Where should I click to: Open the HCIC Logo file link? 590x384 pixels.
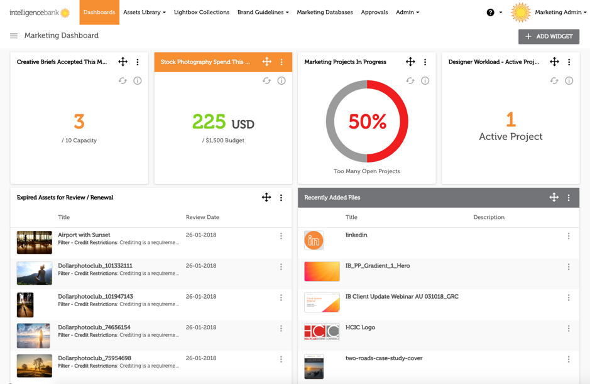point(360,328)
